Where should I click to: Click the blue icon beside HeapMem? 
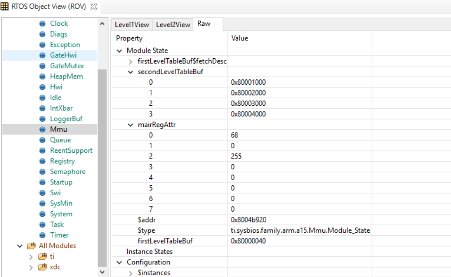[x=42, y=77]
